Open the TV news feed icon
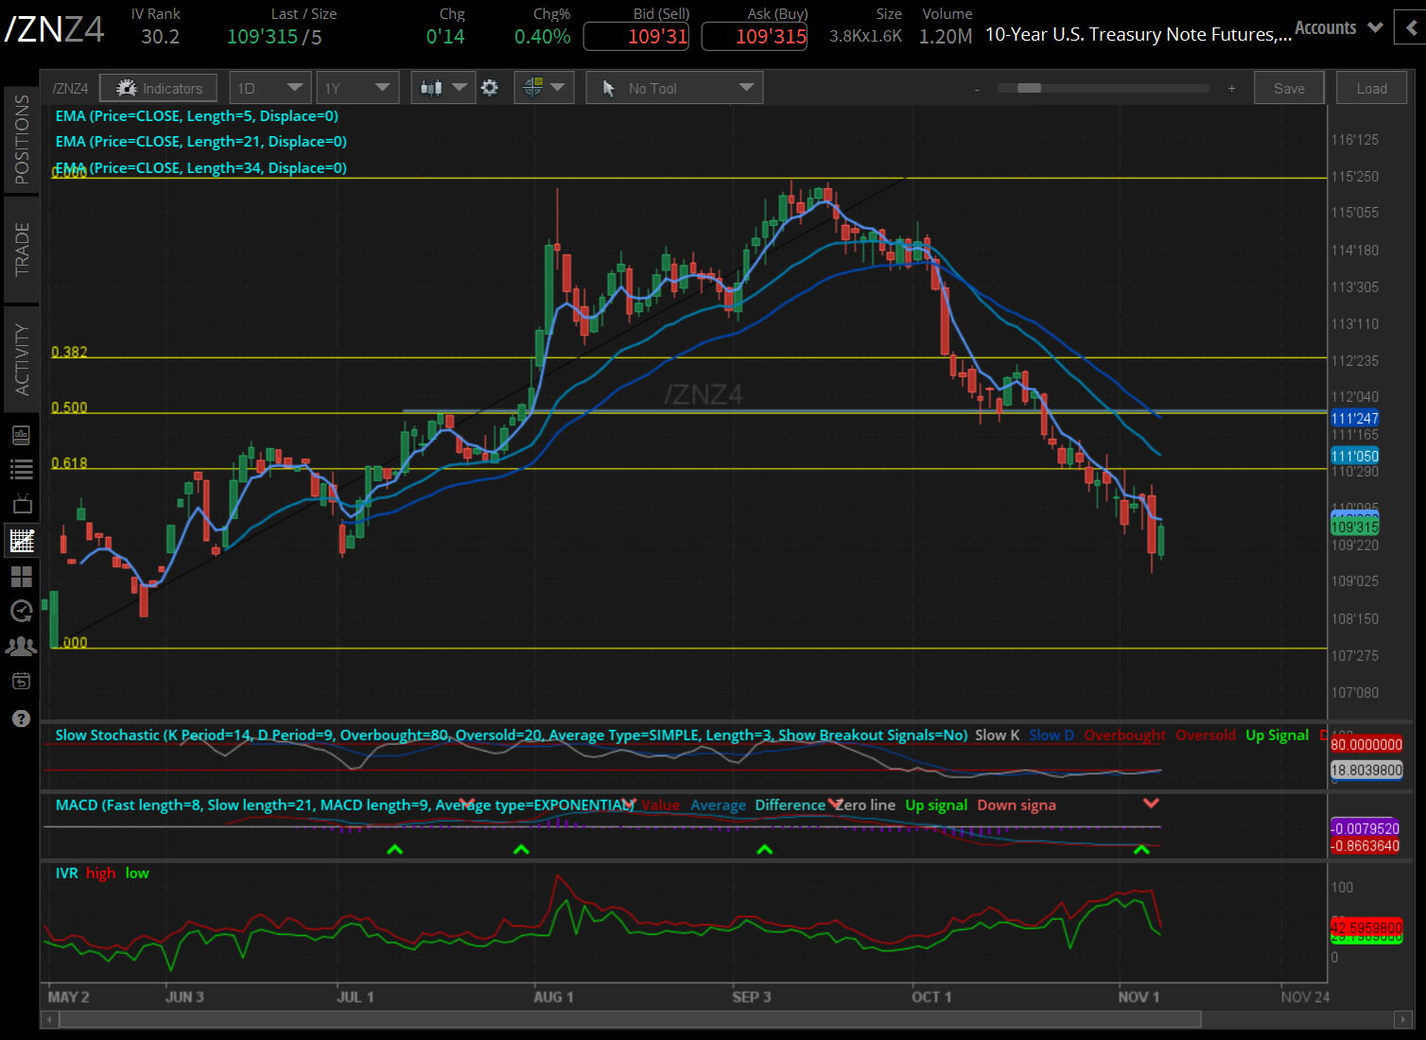This screenshot has height=1040, width=1426. [x=21, y=504]
